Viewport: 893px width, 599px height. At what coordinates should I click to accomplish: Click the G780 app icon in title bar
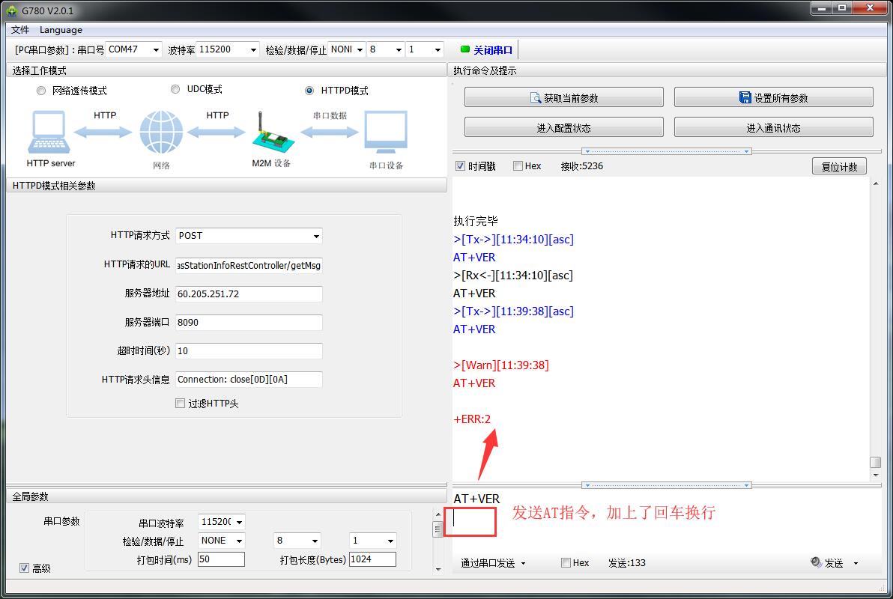tap(11, 10)
